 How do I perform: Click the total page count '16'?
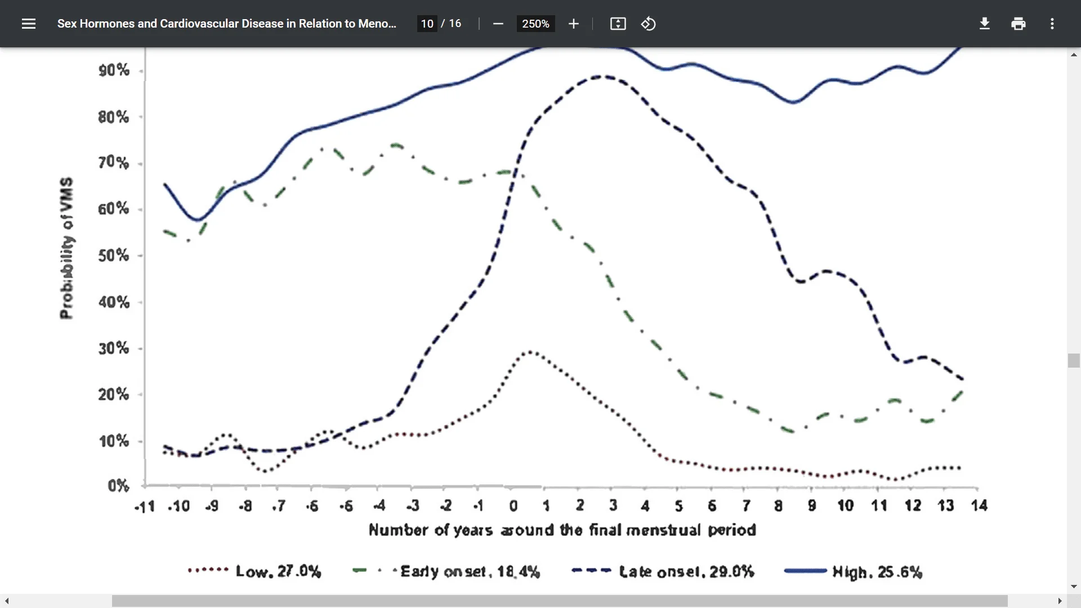click(x=455, y=24)
